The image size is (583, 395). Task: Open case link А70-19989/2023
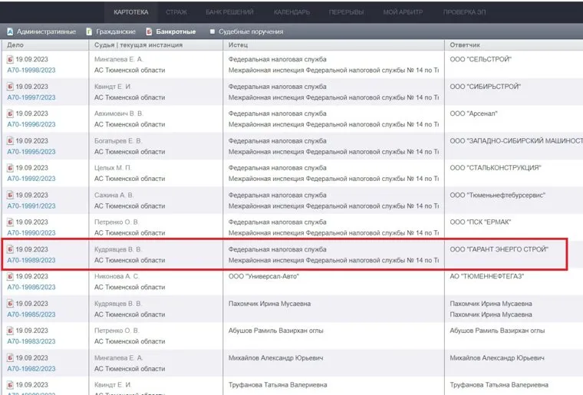[31, 260]
